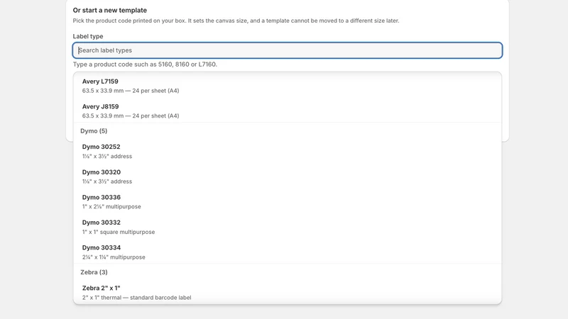Click the 'Label type' field label

coord(88,36)
